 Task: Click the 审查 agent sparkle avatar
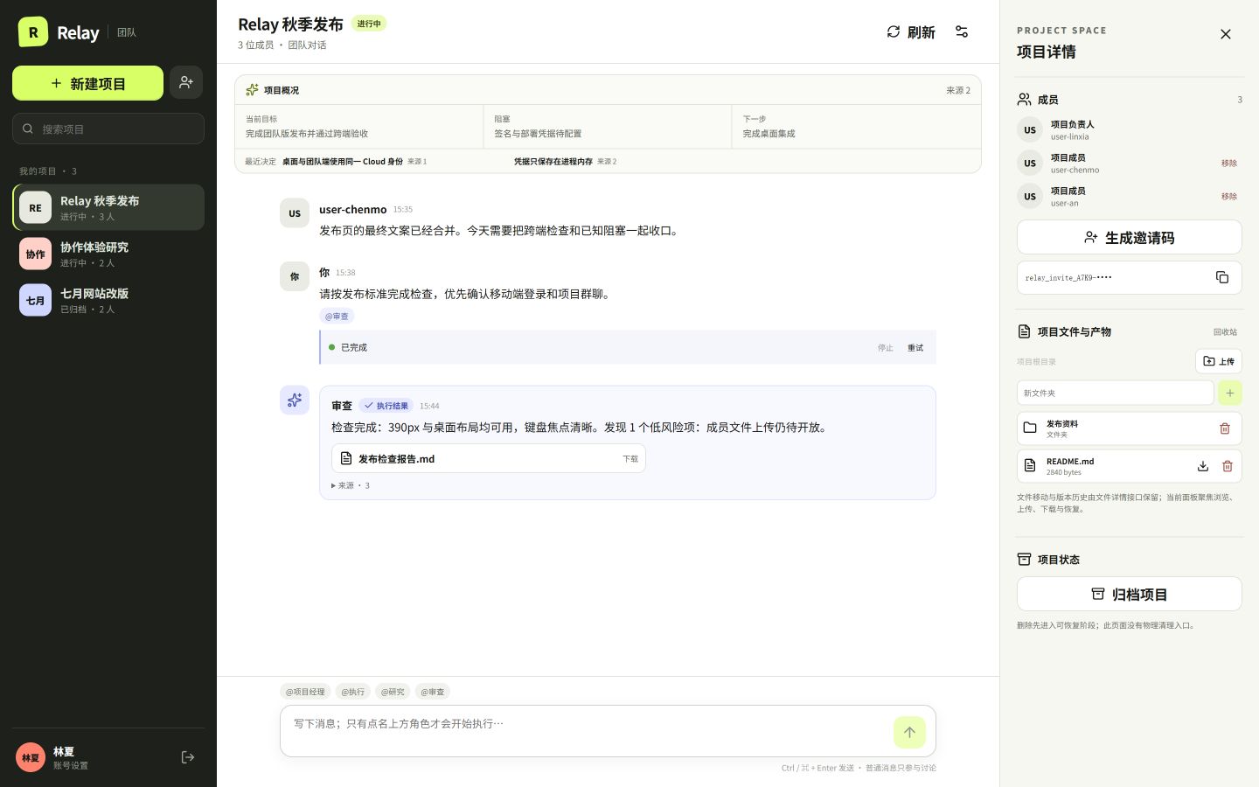[295, 400]
